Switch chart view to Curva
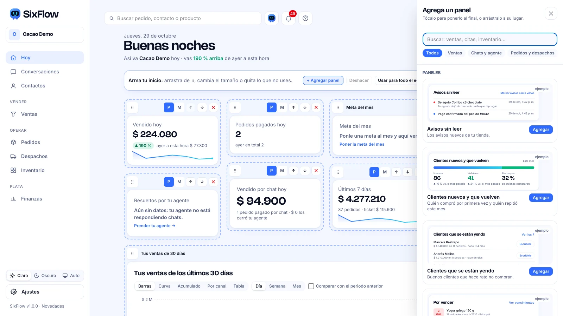The image size is (563, 316). [x=164, y=286]
